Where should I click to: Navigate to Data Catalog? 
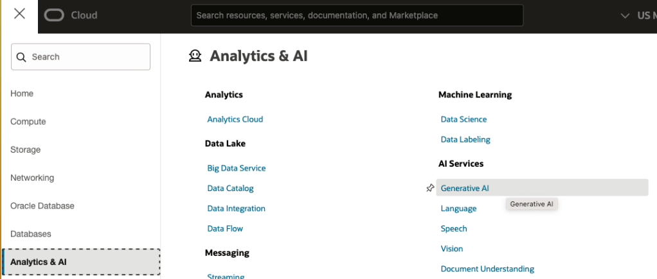(230, 189)
